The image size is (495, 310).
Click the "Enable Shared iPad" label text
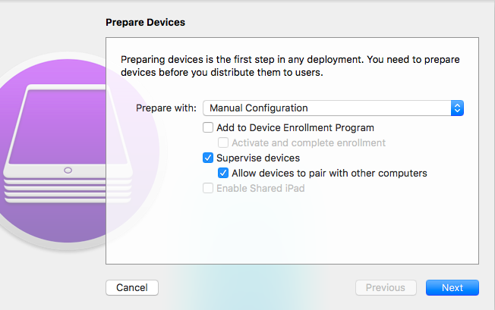tap(260, 189)
